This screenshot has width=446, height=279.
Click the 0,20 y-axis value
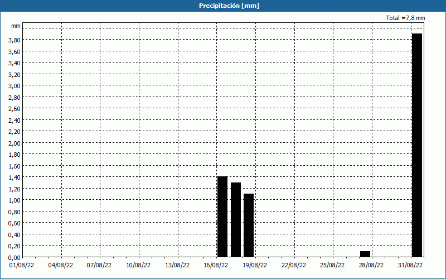coord(14,246)
